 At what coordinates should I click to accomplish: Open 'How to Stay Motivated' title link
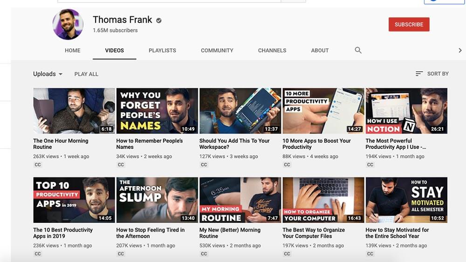point(397,233)
